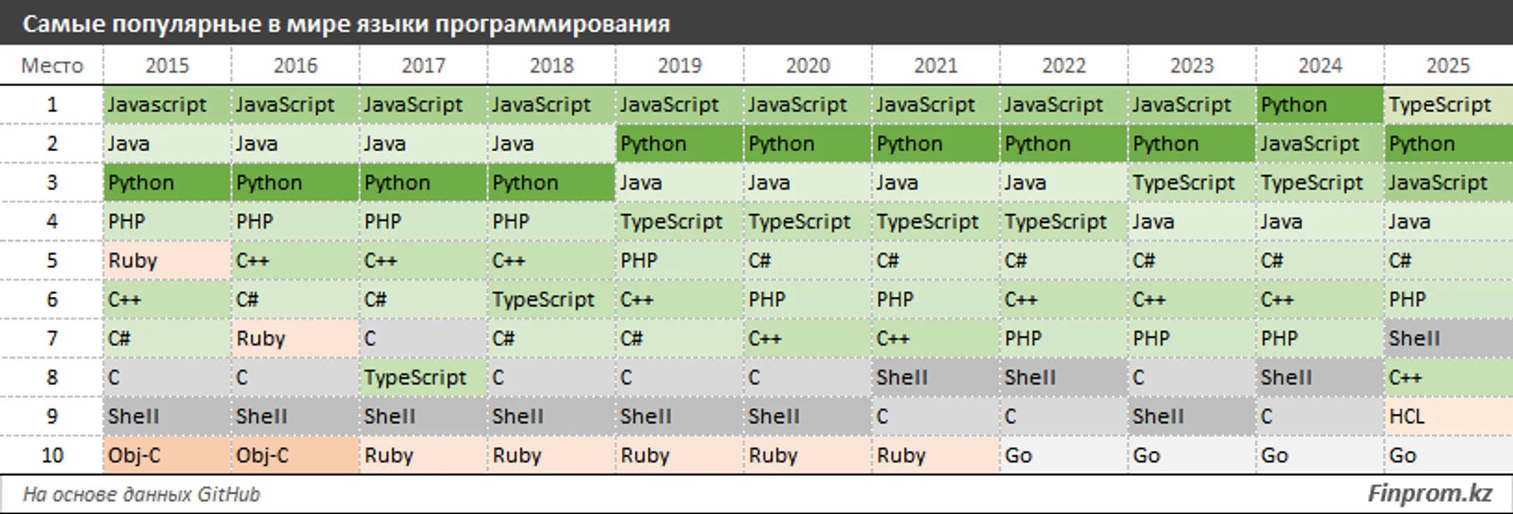Click rank number 1 row label
Screen dimensions: 1513x514
click(52, 105)
